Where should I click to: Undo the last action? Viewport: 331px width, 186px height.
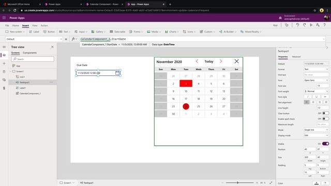[x=297, y=25]
